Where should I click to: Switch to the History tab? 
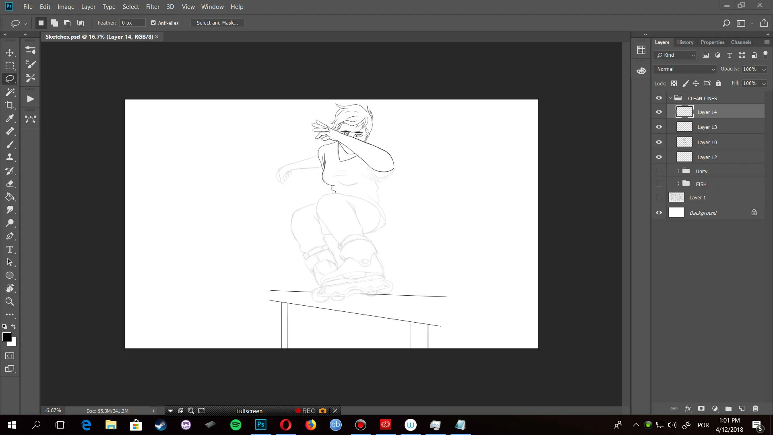tap(685, 42)
